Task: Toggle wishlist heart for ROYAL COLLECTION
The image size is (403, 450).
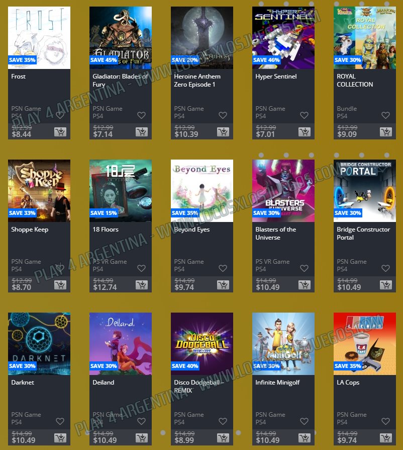Action: click(385, 115)
